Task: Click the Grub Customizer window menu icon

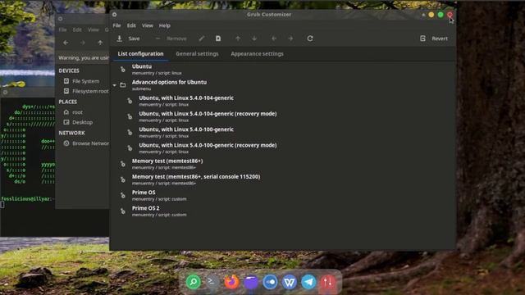Action: (115, 15)
